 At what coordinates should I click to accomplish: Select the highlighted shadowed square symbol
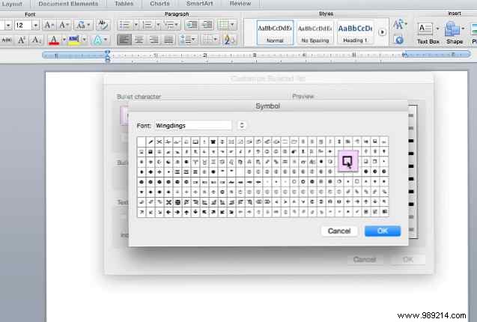(347, 161)
